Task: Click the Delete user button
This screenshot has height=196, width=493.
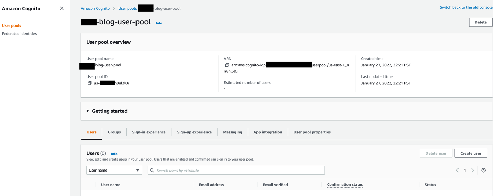Action: [436, 153]
